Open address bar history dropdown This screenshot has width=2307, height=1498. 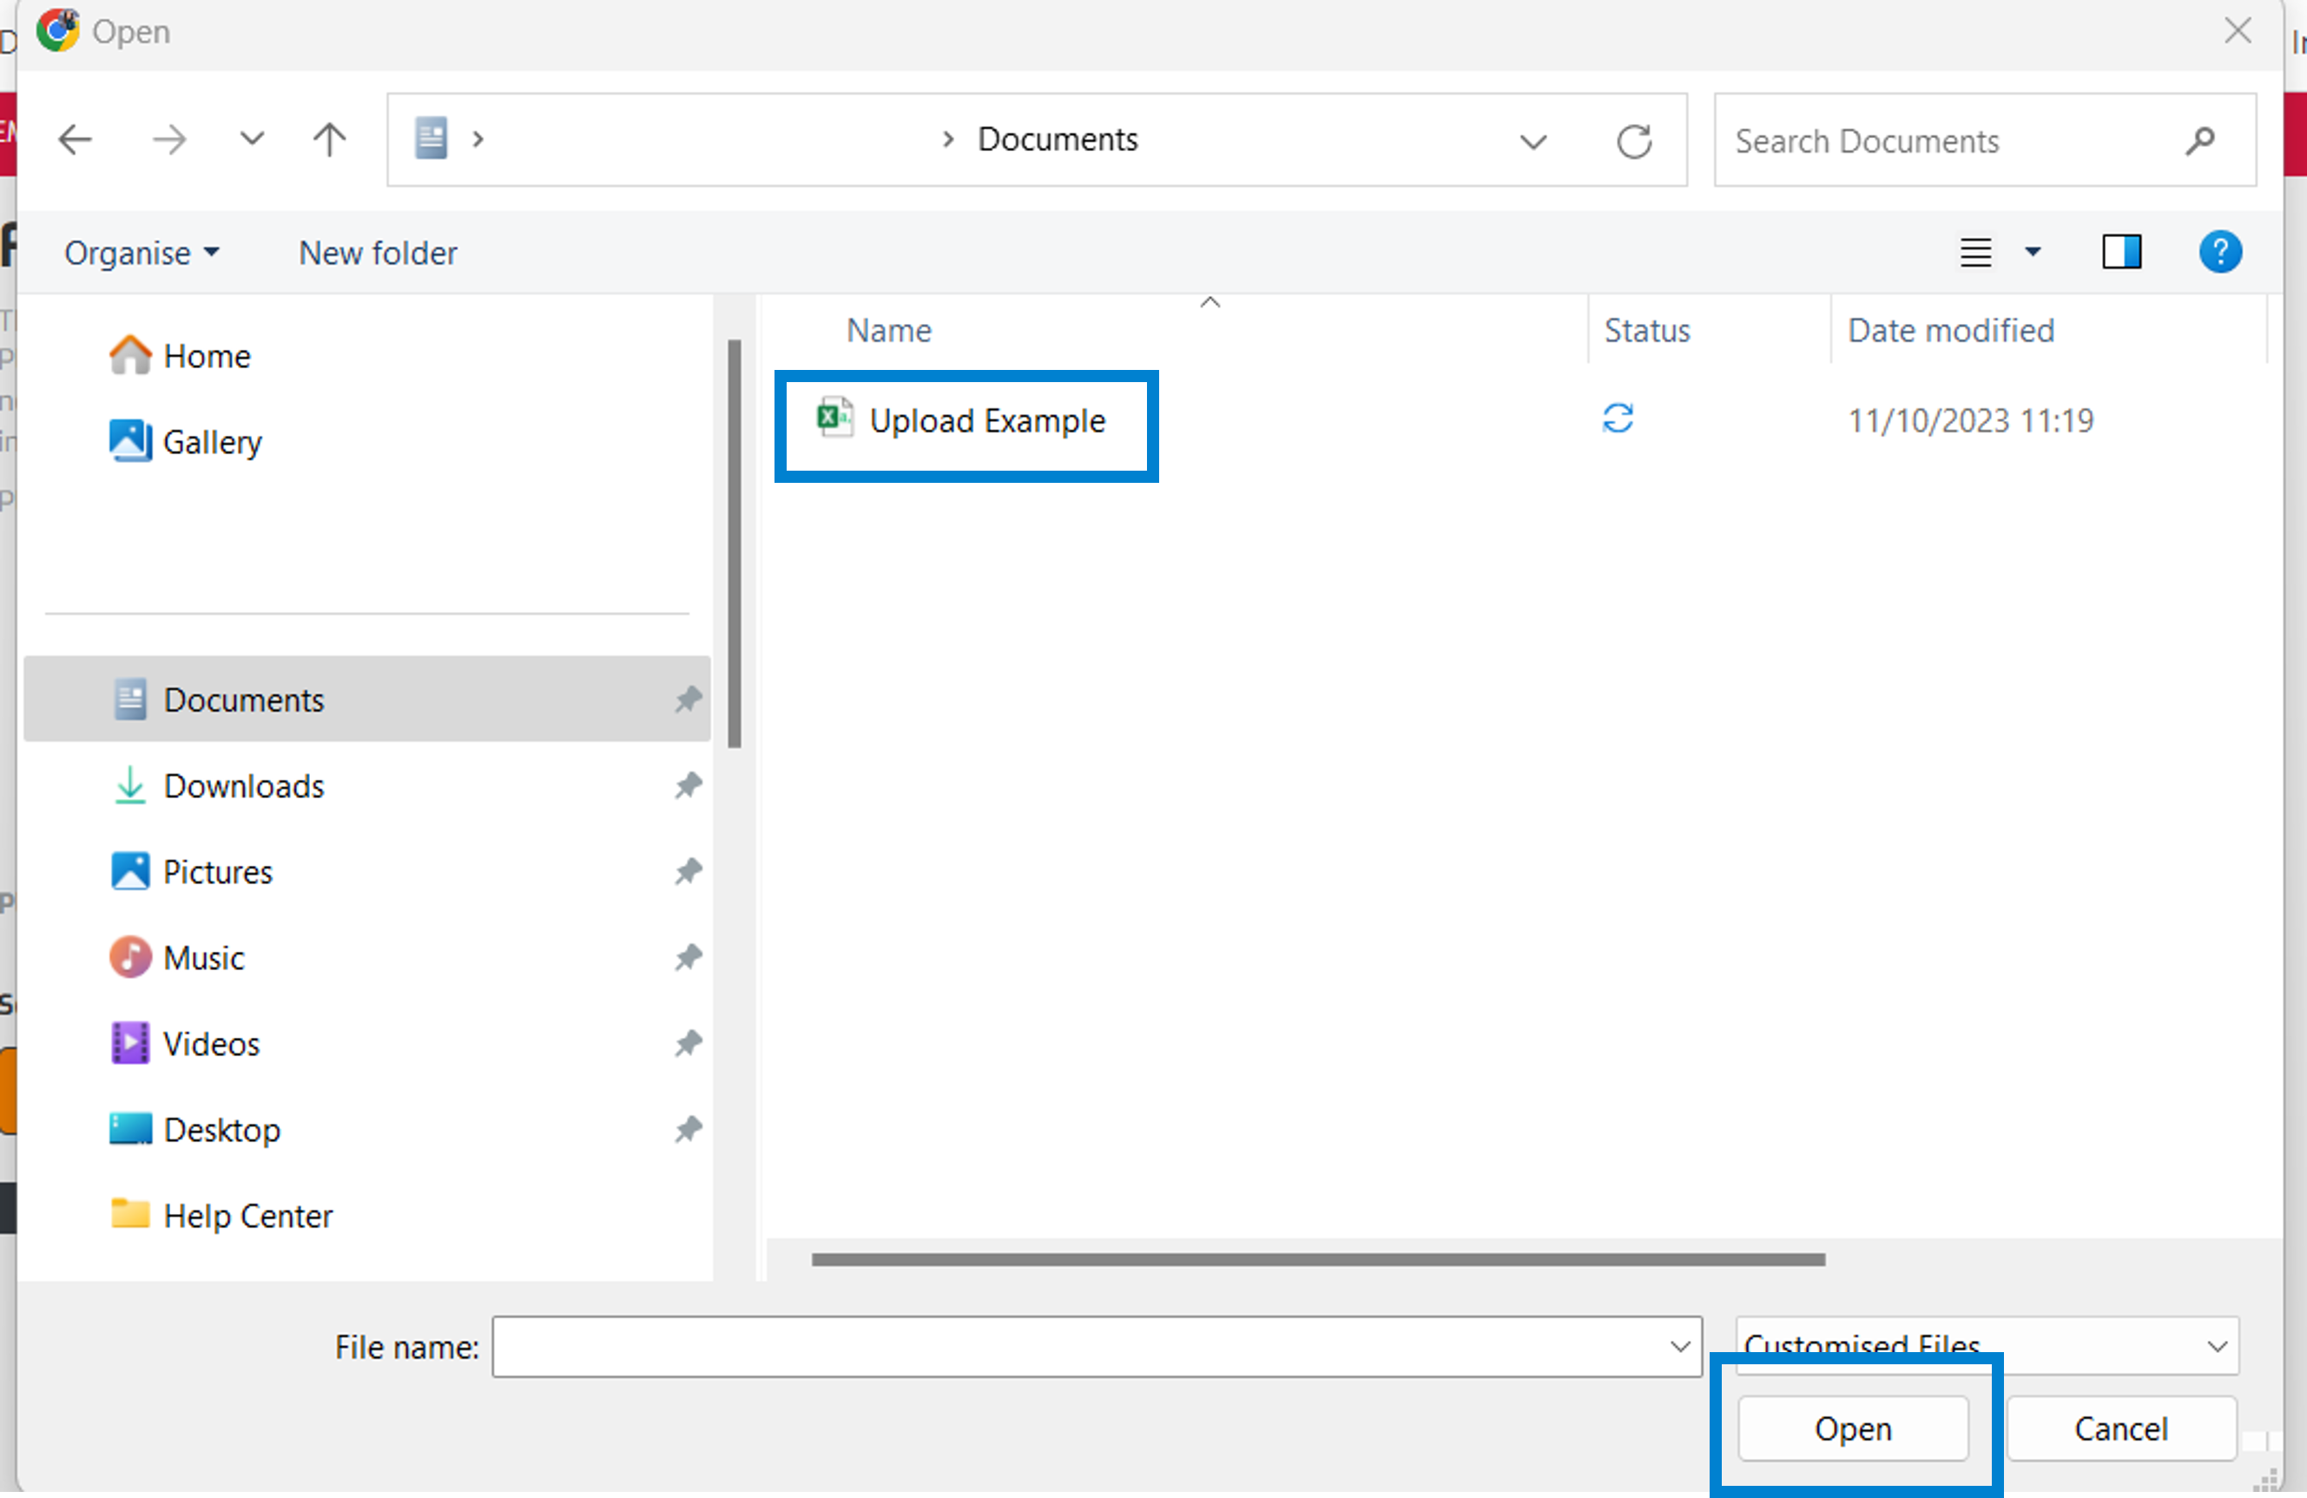(x=1533, y=142)
